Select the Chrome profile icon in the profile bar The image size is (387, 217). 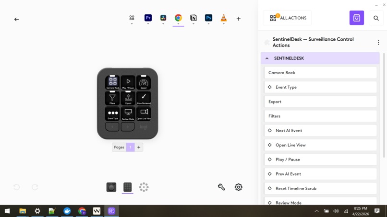coord(178,18)
